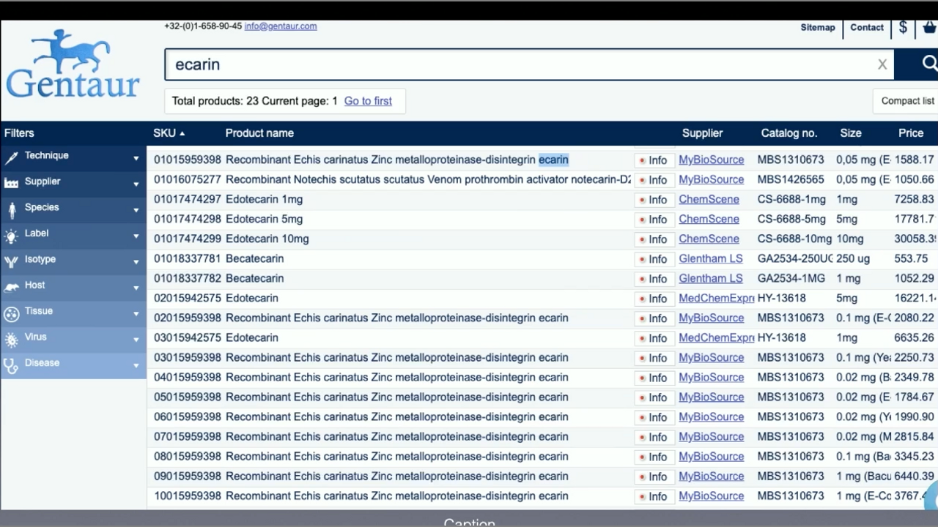Switch to Compact list view
The image size is (938, 527).
pyautogui.click(x=906, y=101)
